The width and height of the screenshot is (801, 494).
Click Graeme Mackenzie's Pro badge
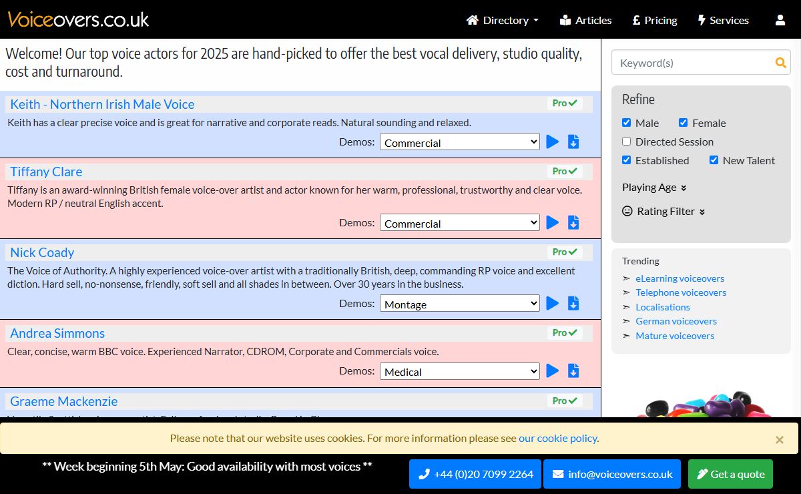[565, 401]
